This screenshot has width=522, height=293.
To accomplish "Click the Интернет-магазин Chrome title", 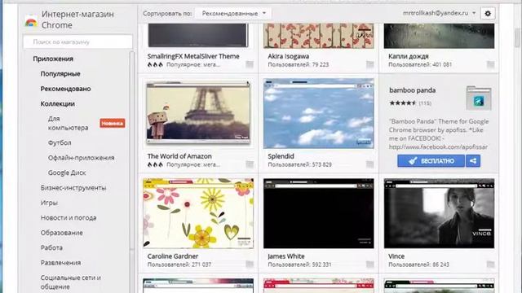I will click(77, 20).
